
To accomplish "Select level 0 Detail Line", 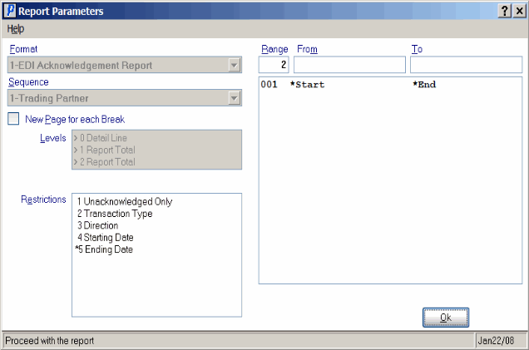I will 157,138.
